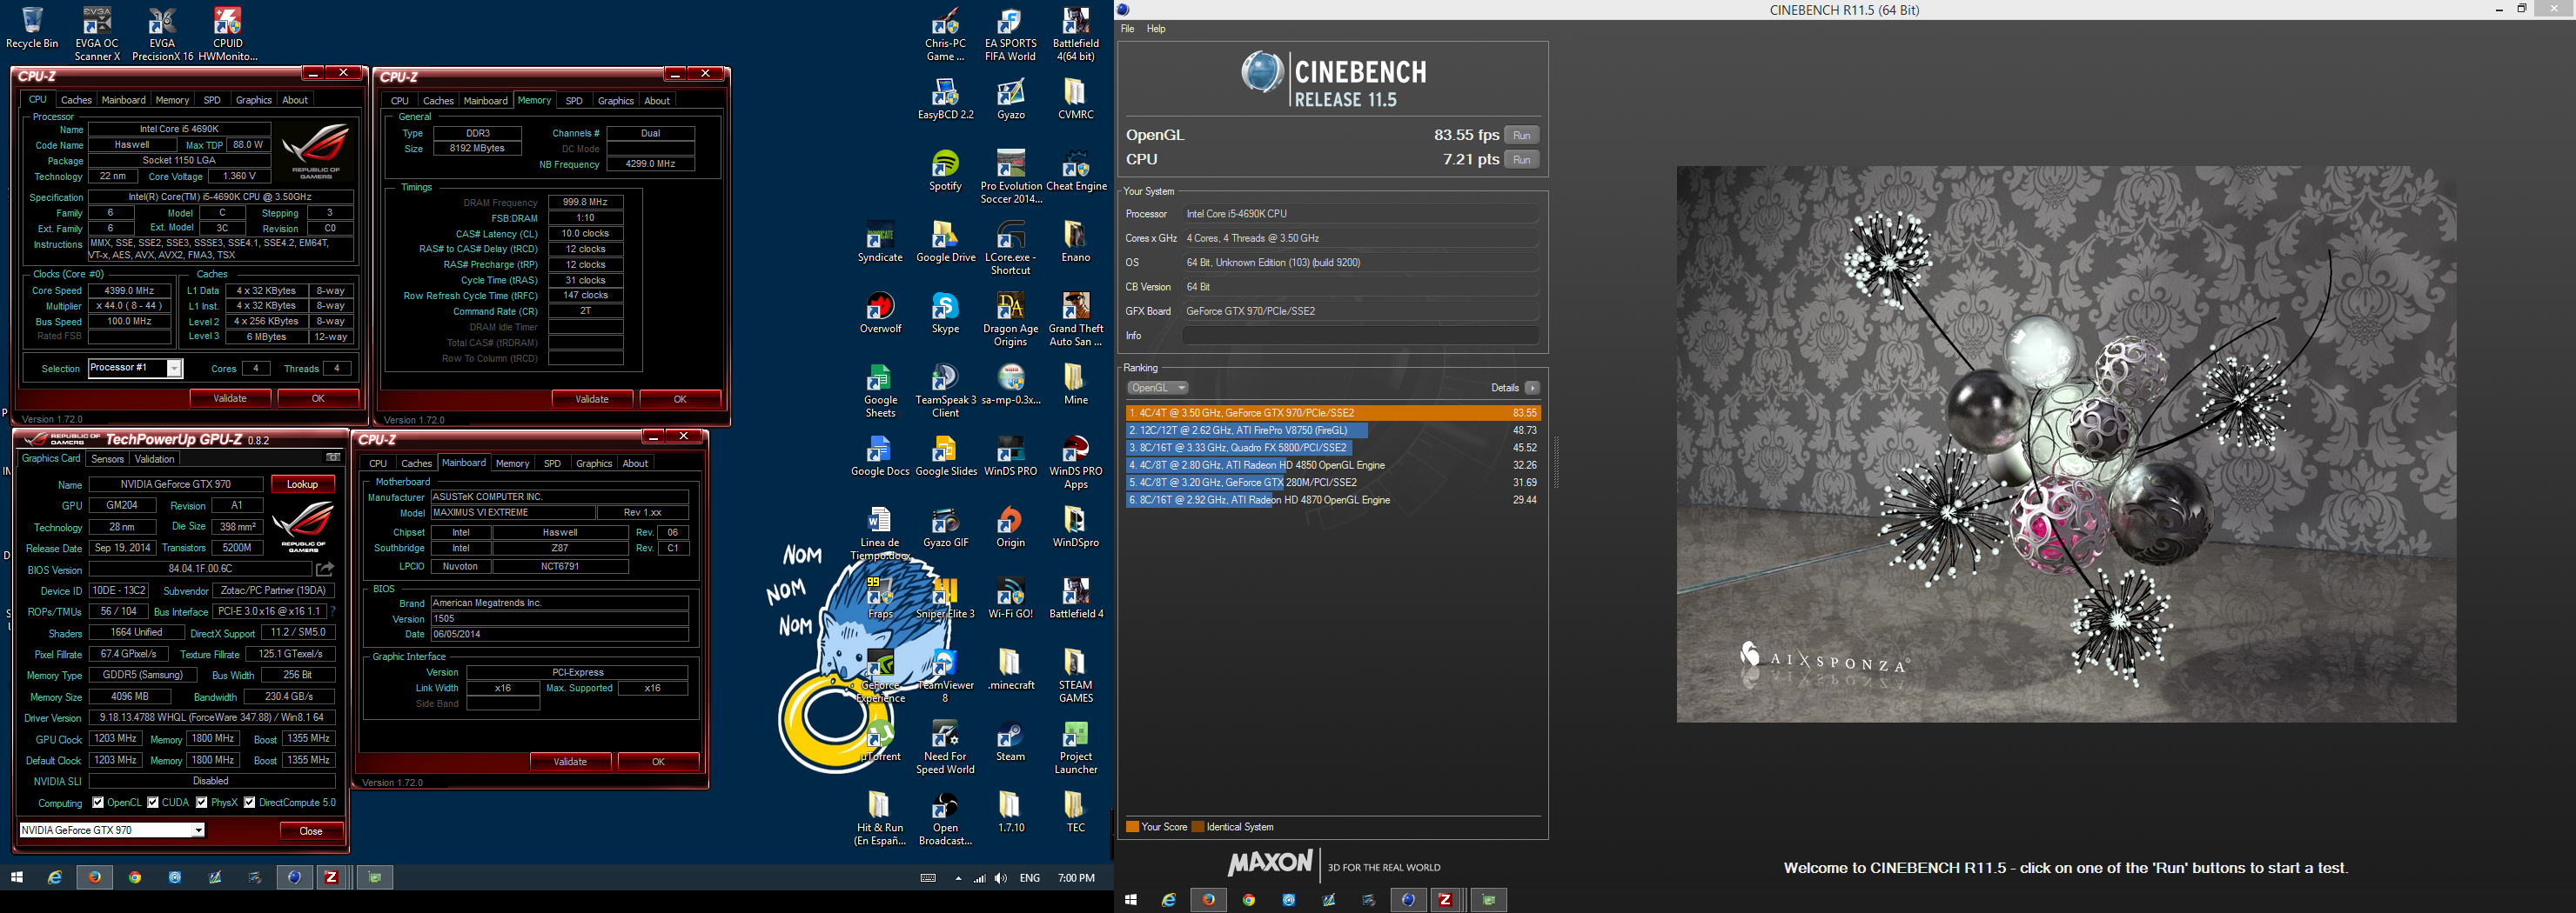Run the CPU test in Cinebench
2576x913 pixels.
tap(1521, 159)
